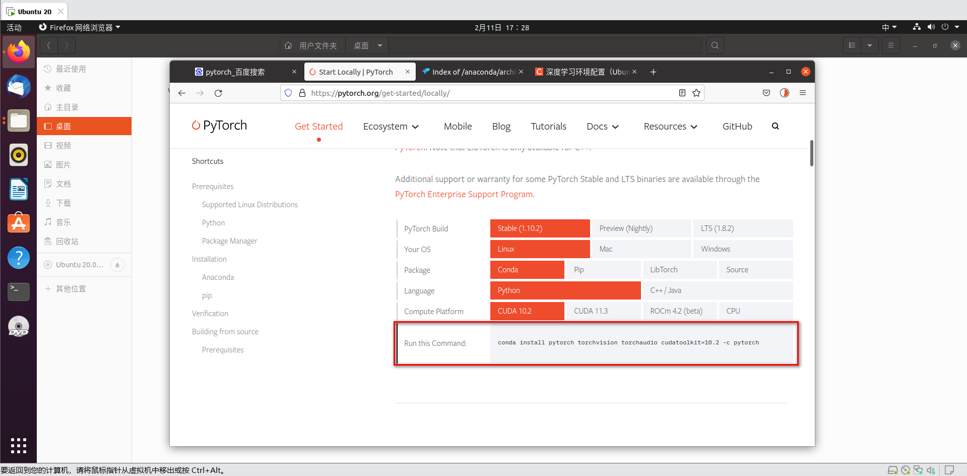967x476 pixels.
Task: Toggle Reader View in the address bar
Action: click(682, 93)
